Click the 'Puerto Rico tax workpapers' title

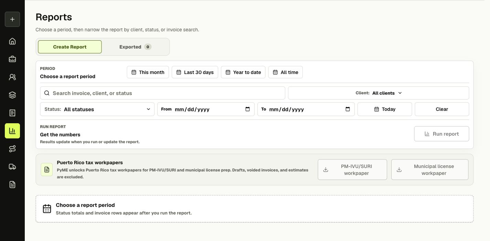(x=90, y=163)
